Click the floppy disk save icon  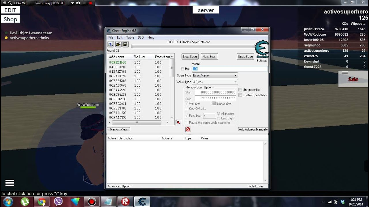(x=125, y=44)
